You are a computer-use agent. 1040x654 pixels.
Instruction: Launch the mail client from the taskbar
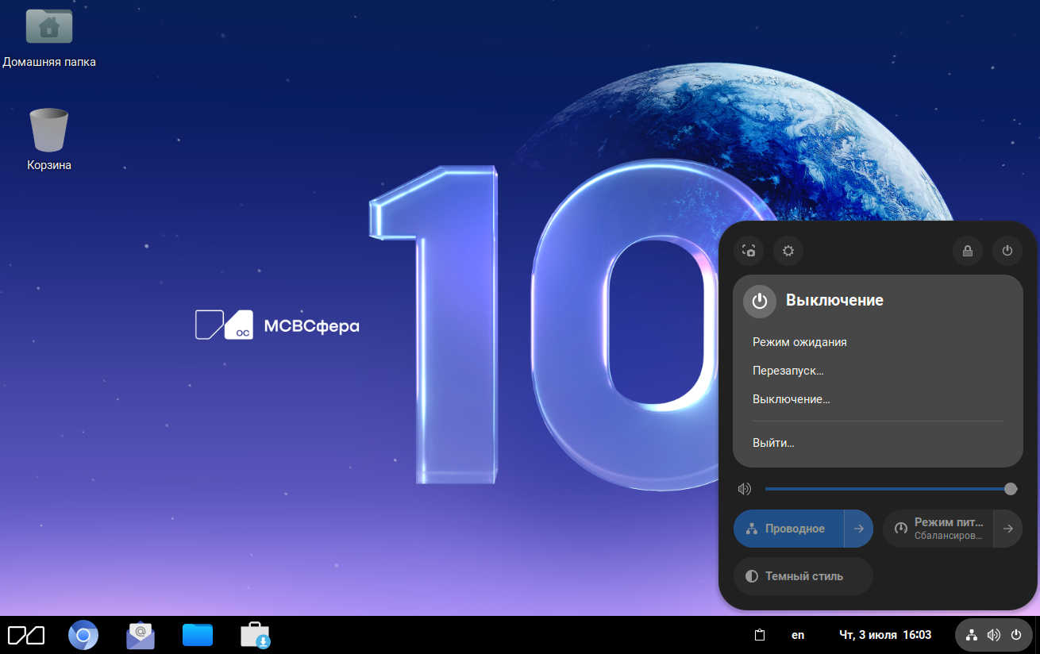point(141,635)
